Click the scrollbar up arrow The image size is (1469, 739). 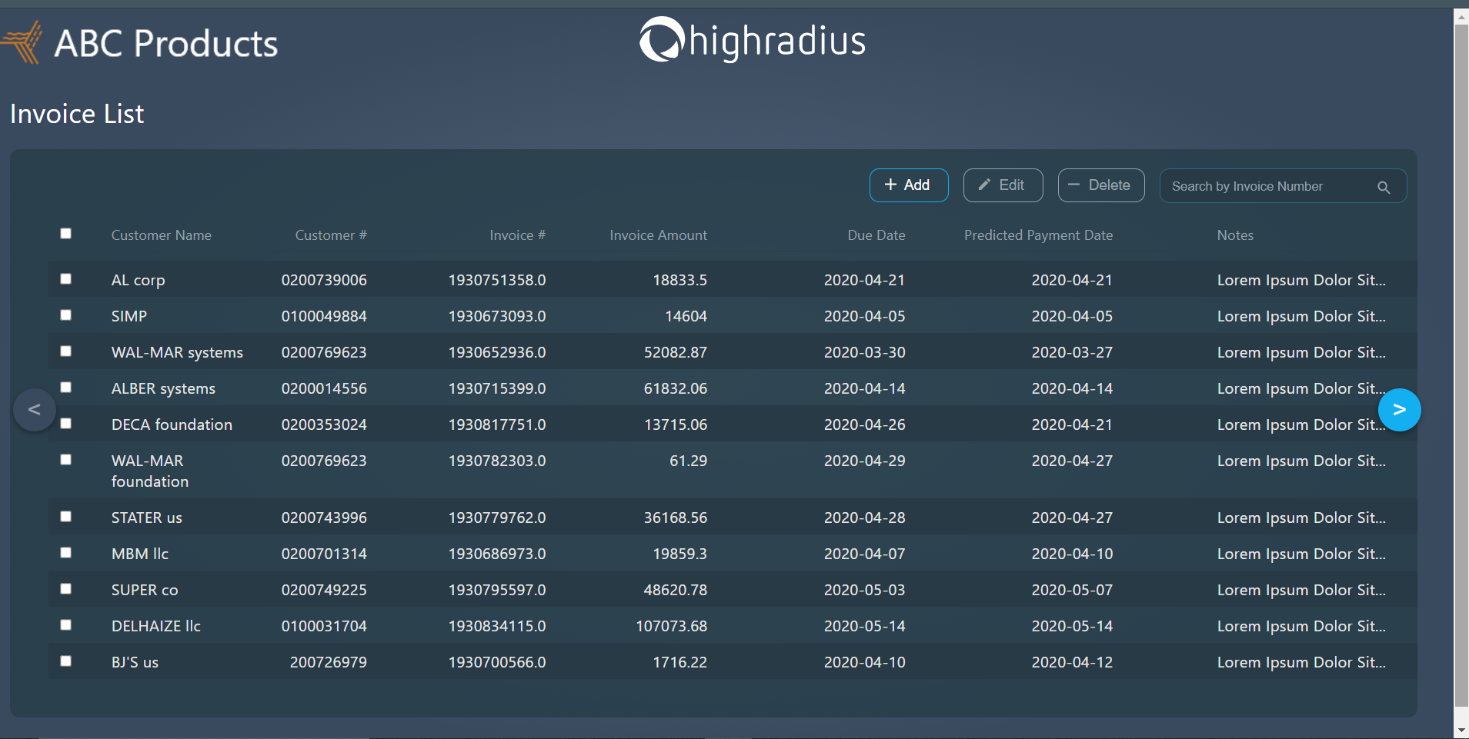tap(1460, 15)
